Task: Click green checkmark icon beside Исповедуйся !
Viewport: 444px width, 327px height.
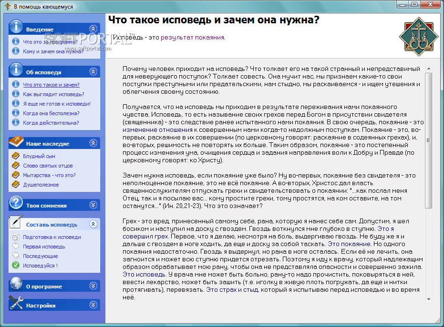Action: coord(16,266)
